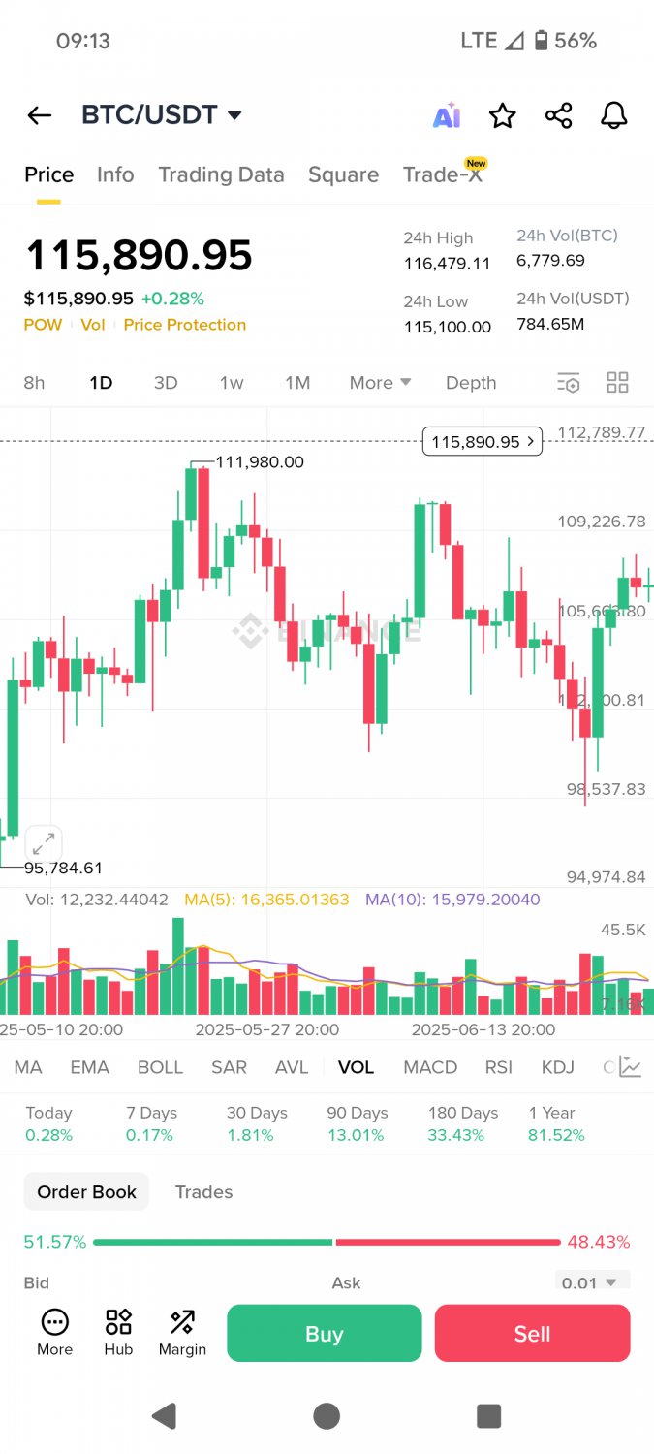Switch to the Trading Data tab

221,174
